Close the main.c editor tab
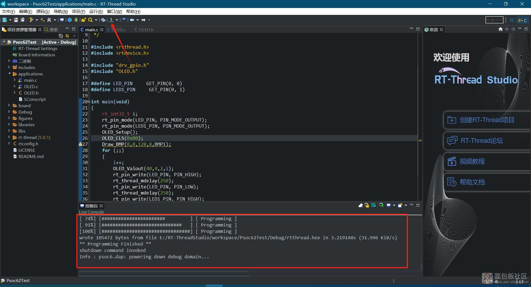The height and width of the screenshot is (287, 531). 102,30
